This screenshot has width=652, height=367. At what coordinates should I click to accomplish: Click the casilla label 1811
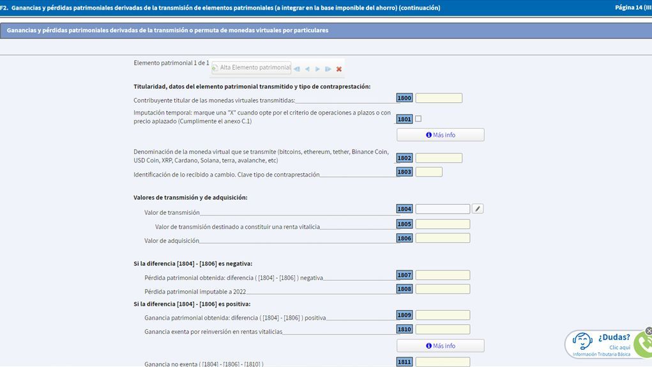404,362
